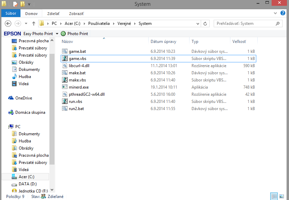Open the Zobraziť ribbon tab
The width and height of the screenshot is (289, 200).
pyautogui.click(x=76, y=14)
